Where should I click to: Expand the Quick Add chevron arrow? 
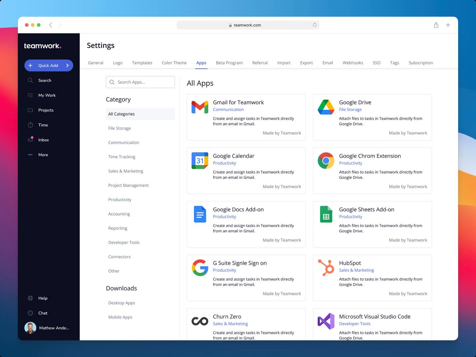(67, 65)
